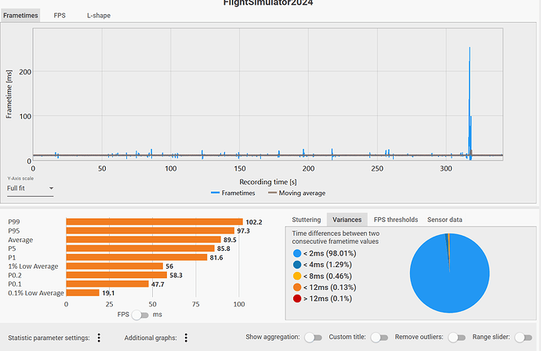
Task: Click the dark blue '< 4ms' legend circle
Action: [x=296, y=266]
